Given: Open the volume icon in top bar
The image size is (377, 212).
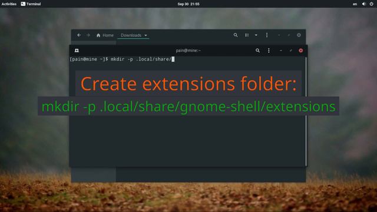Looking at the screenshot, I should click(x=364, y=4).
